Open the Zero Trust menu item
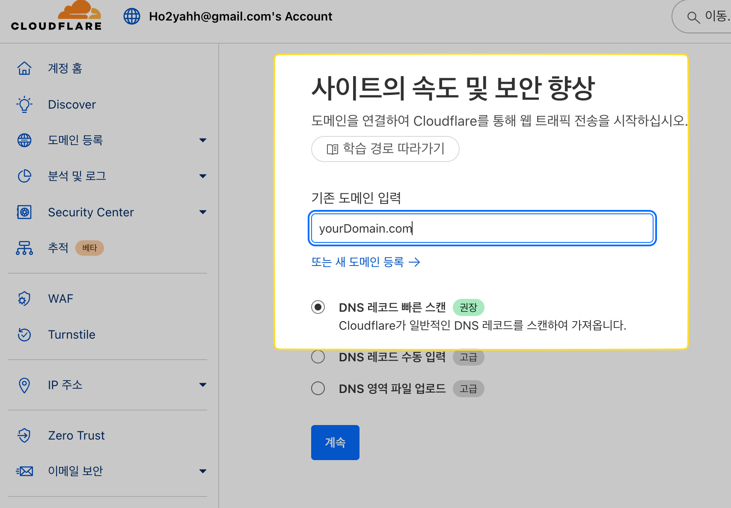 [x=76, y=435]
